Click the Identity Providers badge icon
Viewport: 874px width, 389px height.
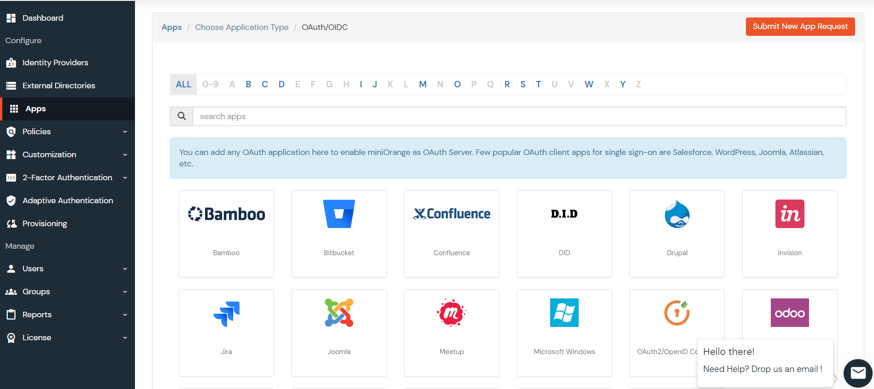(x=11, y=63)
